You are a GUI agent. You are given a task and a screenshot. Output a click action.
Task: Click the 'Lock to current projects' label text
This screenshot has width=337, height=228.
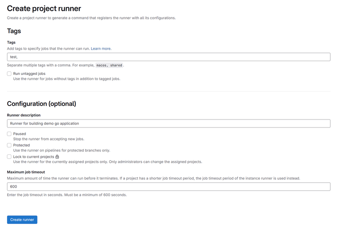coord(34,156)
